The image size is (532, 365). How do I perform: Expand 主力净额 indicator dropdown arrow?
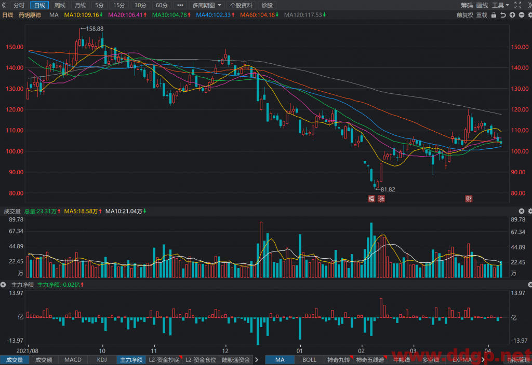[3, 285]
